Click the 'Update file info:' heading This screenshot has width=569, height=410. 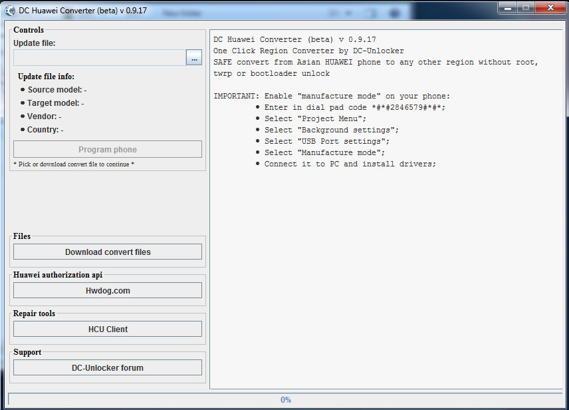46,77
